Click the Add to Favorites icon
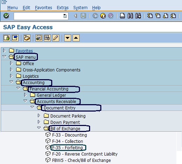 point(39,38)
